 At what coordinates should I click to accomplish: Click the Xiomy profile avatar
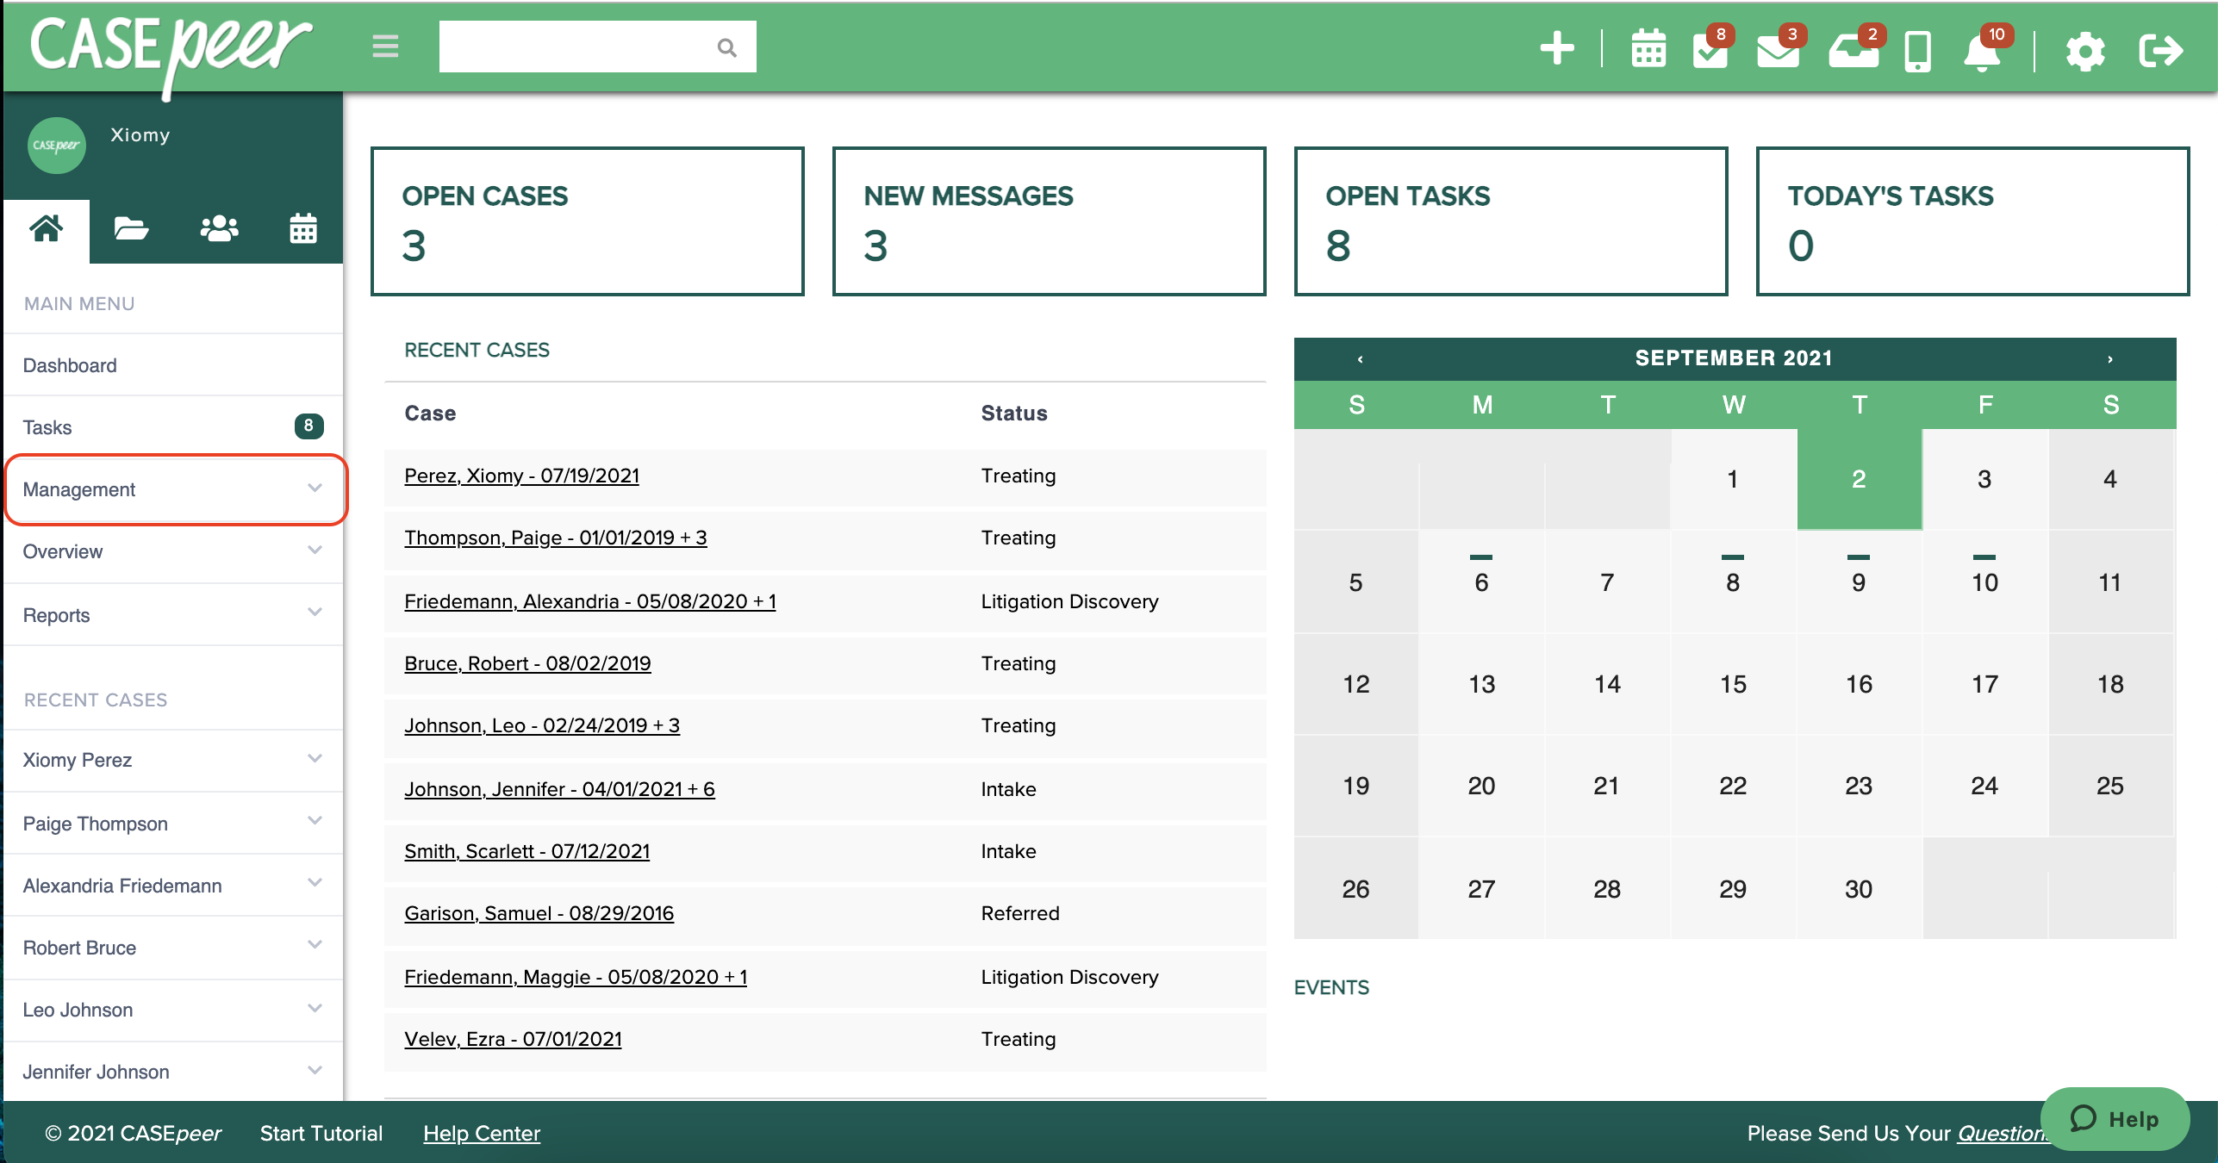56,145
